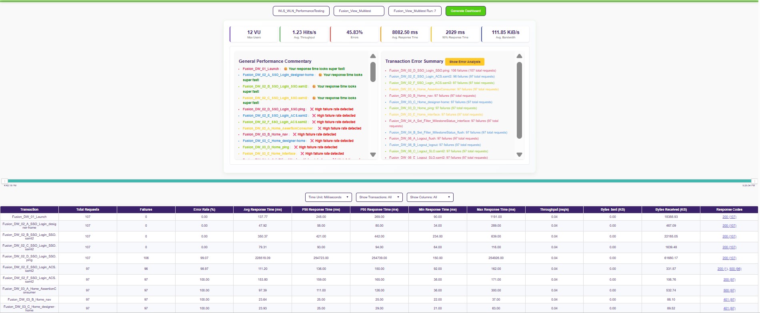Click red X icon beside Fusion_DW_02_D_SSO_Login_SSO.ping
The height and width of the screenshot is (313, 760).
click(x=312, y=109)
